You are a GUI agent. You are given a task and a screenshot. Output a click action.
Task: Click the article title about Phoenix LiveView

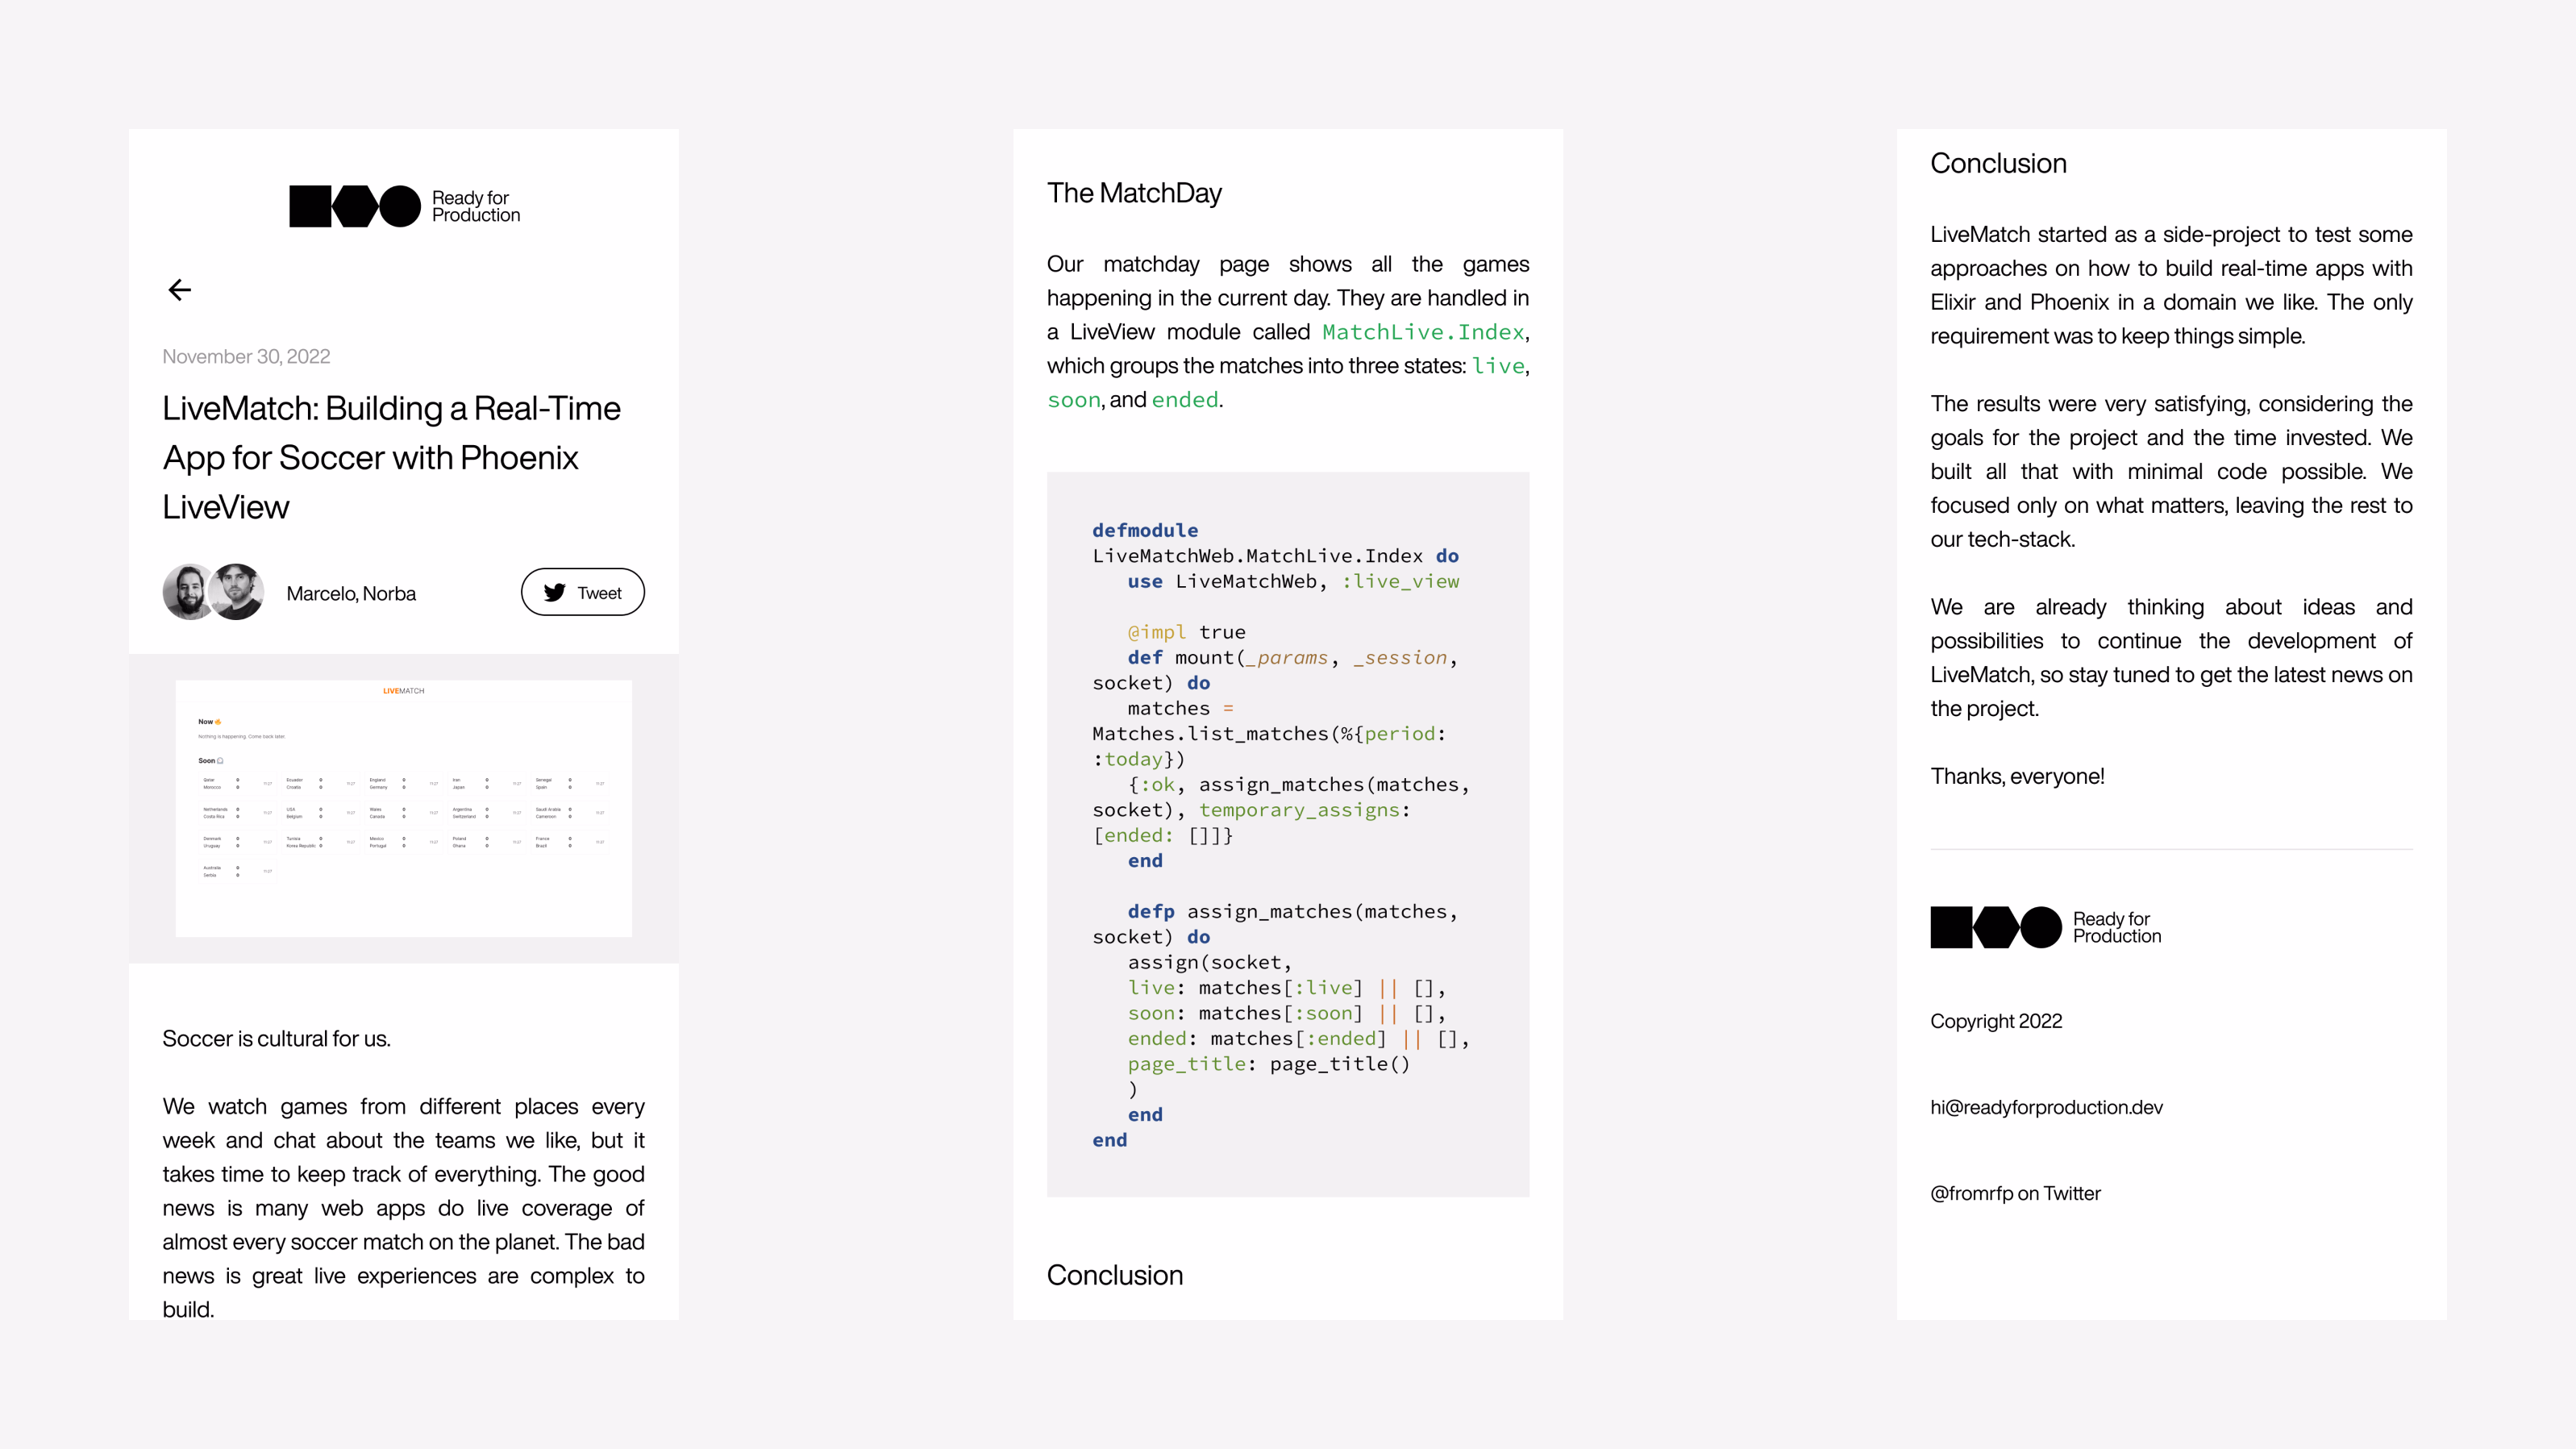click(x=391, y=457)
